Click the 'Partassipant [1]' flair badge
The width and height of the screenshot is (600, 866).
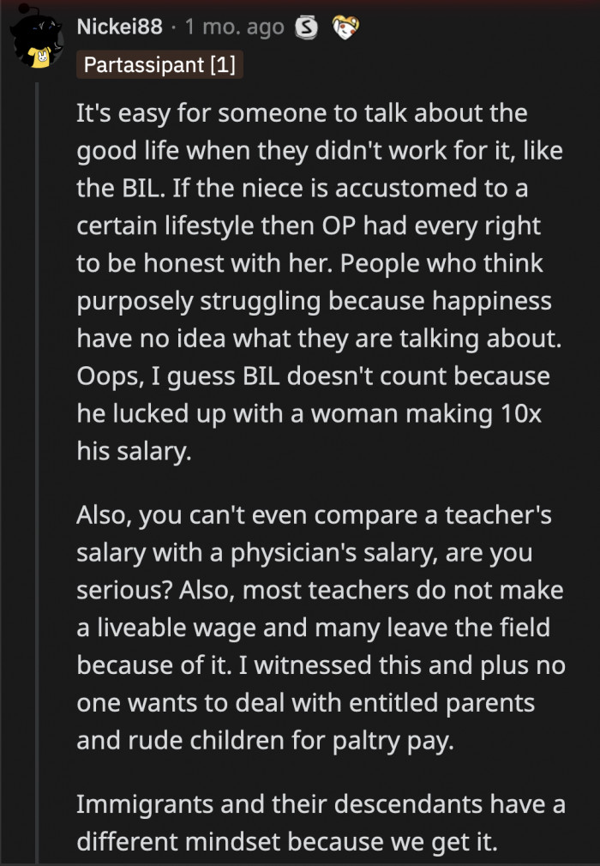(159, 64)
